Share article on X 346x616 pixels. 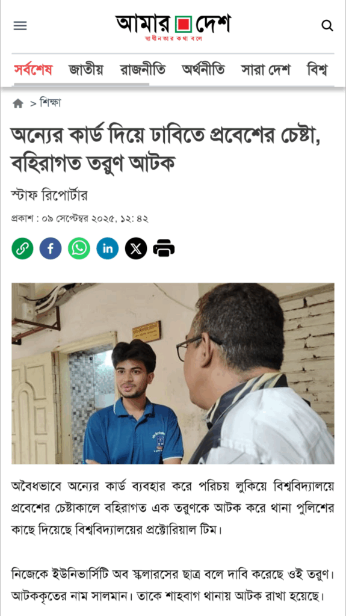coord(136,248)
